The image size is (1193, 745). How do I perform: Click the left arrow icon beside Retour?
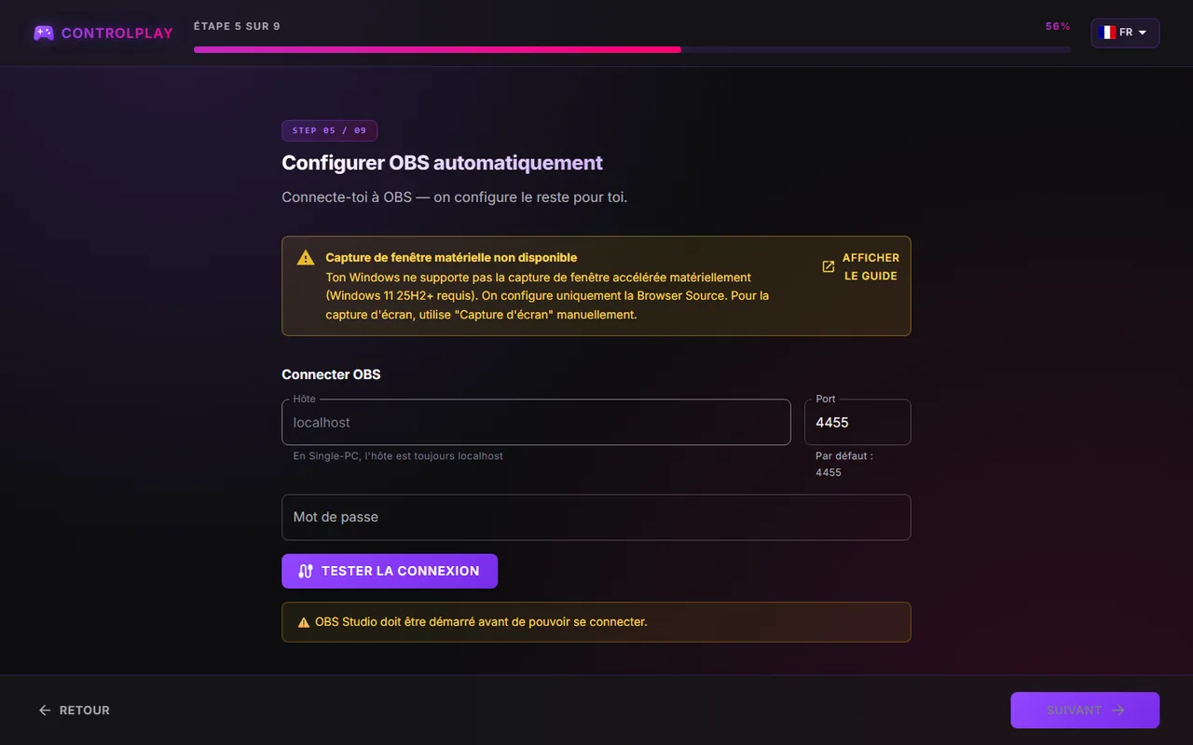pyautogui.click(x=45, y=711)
